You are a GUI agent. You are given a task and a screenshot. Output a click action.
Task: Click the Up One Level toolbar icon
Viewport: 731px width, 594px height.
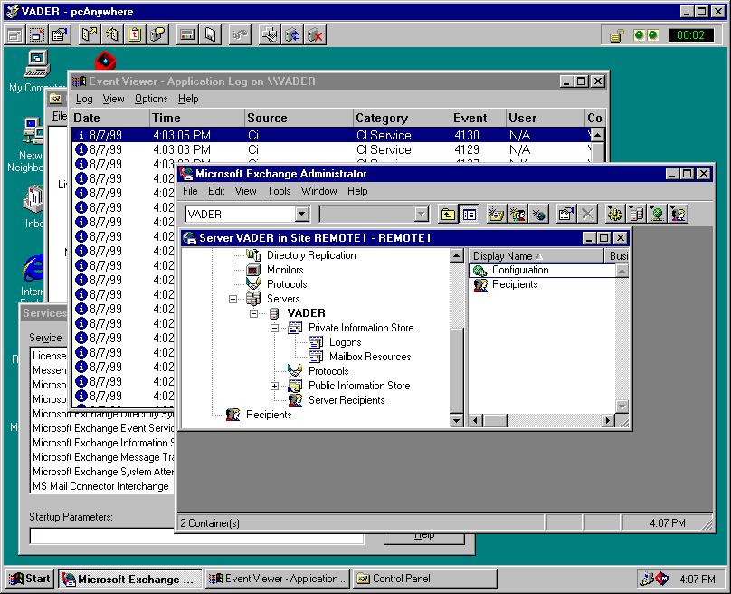point(448,215)
